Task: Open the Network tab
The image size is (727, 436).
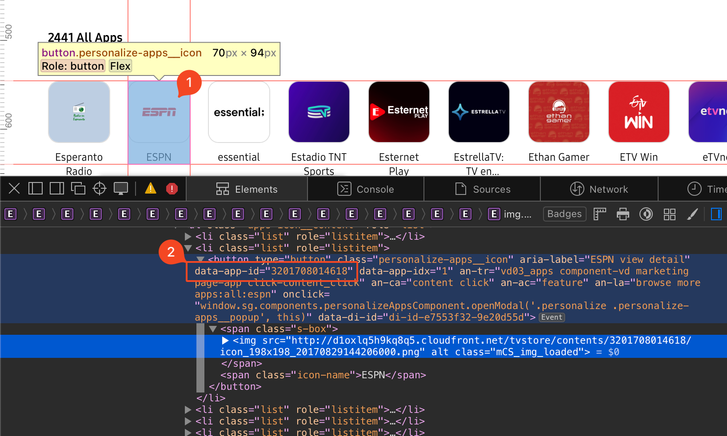Action: click(599, 189)
